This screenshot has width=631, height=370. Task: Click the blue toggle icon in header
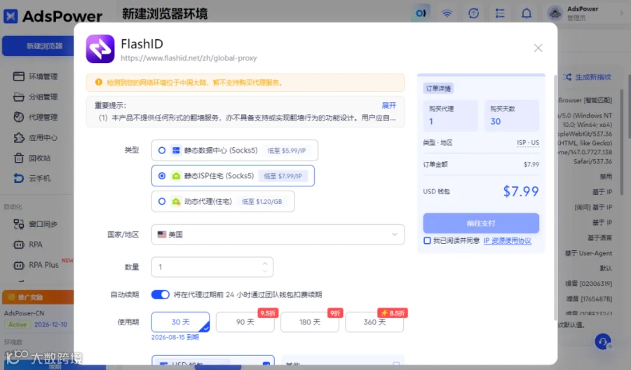click(x=421, y=13)
